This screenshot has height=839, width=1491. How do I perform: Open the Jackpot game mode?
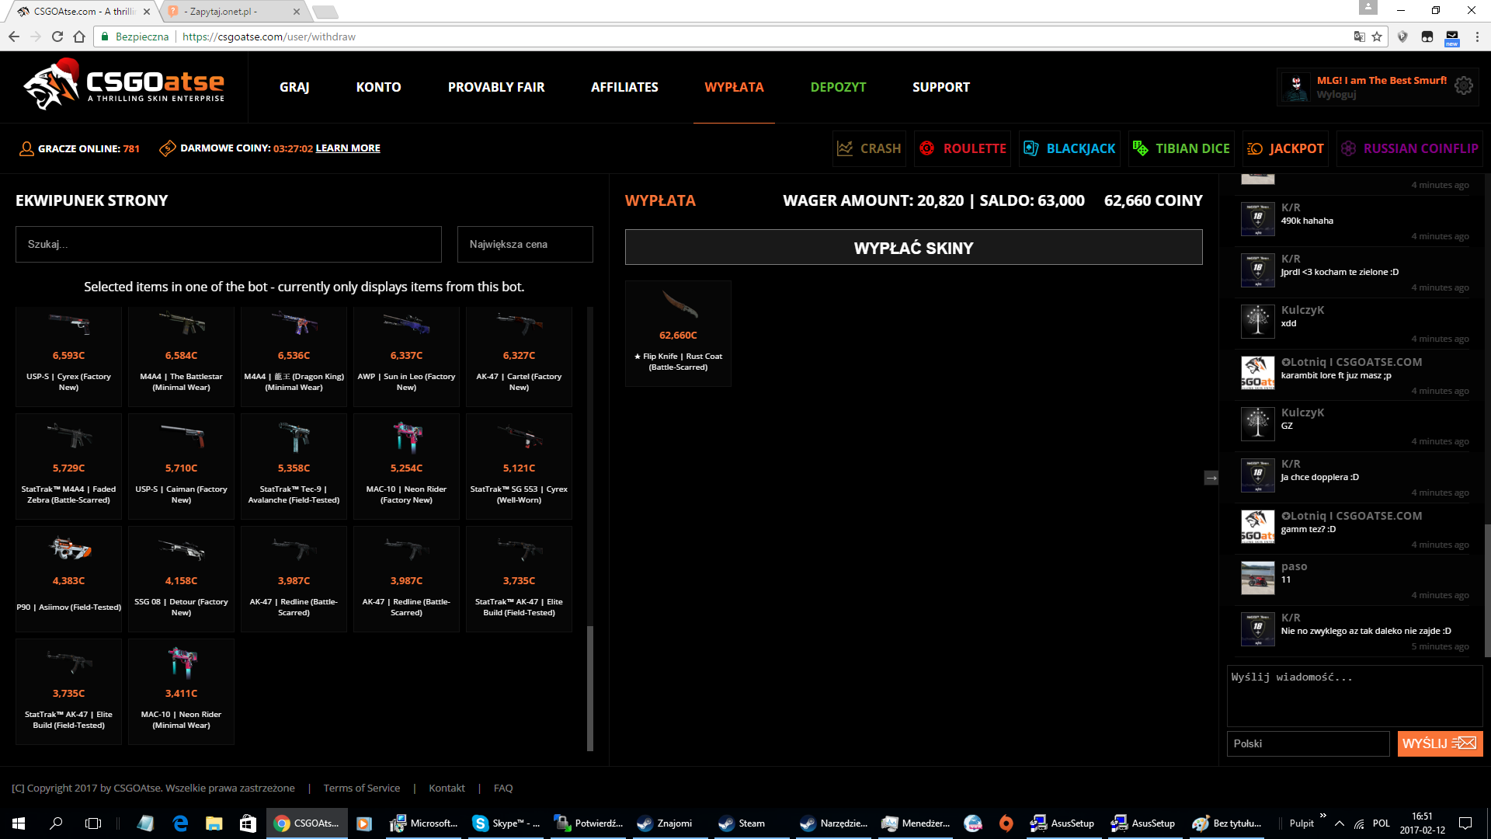tap(1286, 148)
